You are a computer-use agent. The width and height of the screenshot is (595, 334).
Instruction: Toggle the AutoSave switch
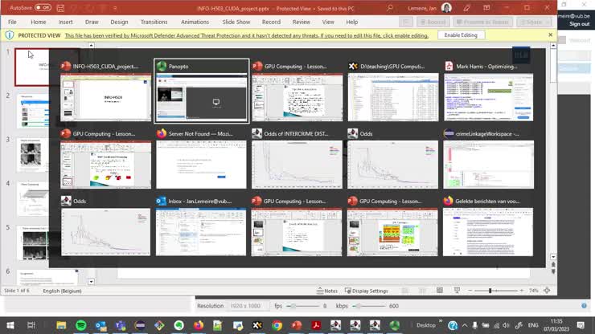click(43, 7)
